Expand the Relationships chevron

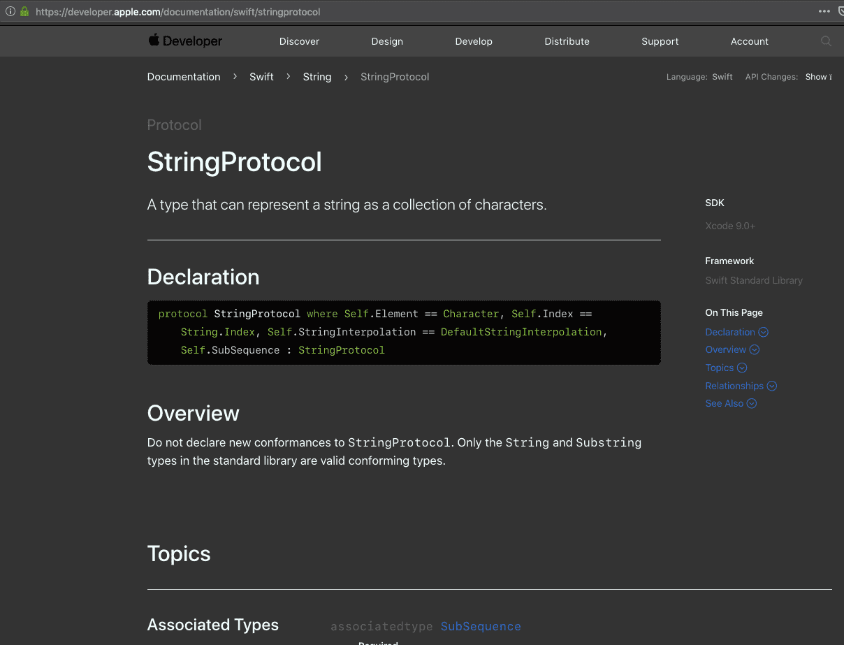[x=771, y=385]
